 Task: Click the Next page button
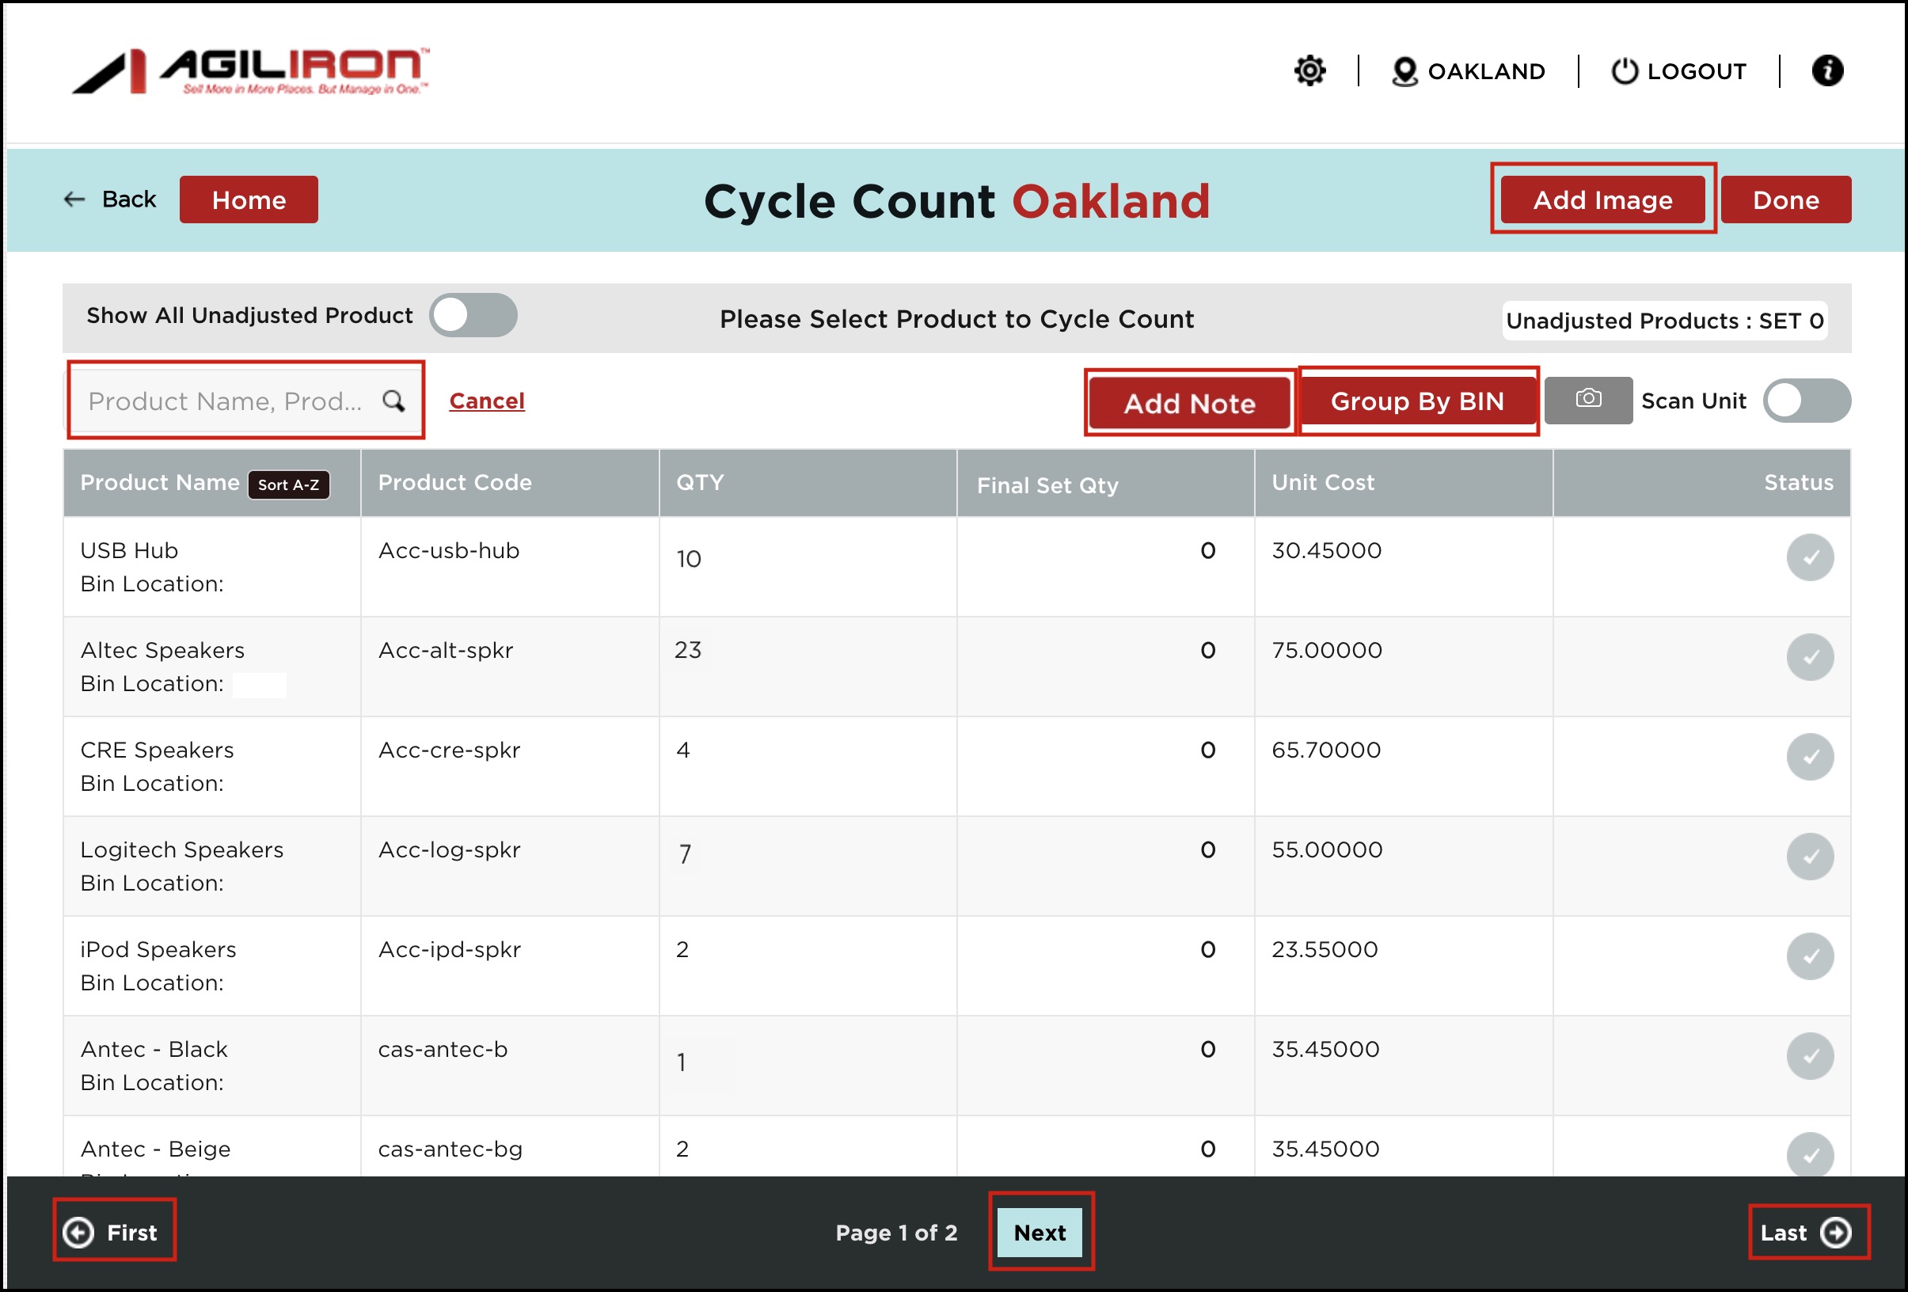tap(1040, 1232)
